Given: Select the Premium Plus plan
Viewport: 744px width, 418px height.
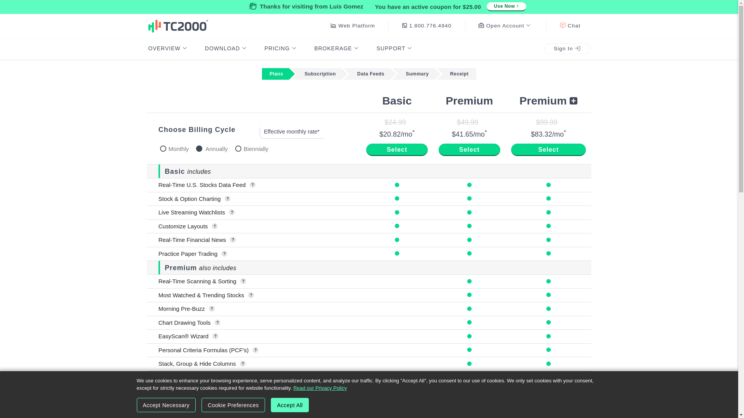Looking at the screenshot, I should [x=548, y=150].
